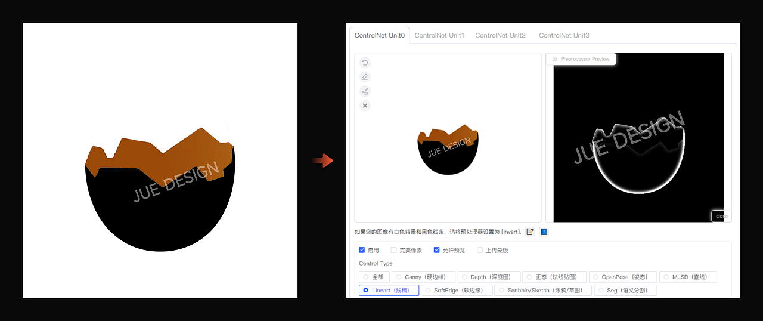The image size is (763, 321).
Task: Remove the input image with the X icon
Action: click(365, 106)
